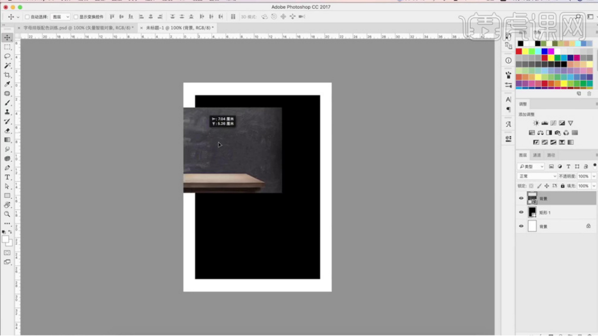Open auto-select 图层 dropdown
Image resolution: width=598 pixels, height=336 pixels.
(60, 17)
